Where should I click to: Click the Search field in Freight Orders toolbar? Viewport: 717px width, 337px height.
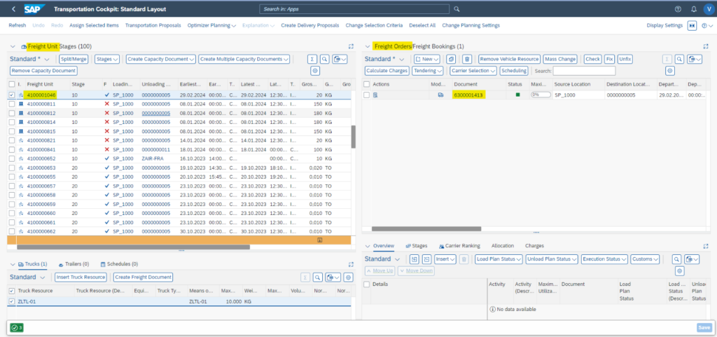click(x=583, y=71)
